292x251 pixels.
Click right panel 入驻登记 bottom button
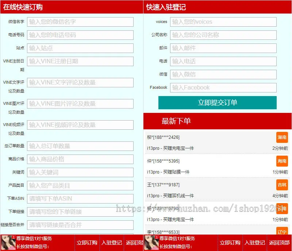[254, 243]
